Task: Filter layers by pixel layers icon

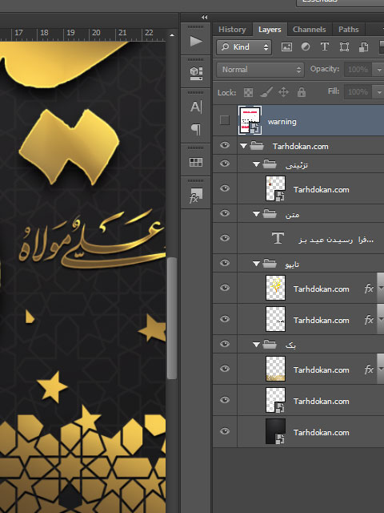Action: tap(286, 46)
